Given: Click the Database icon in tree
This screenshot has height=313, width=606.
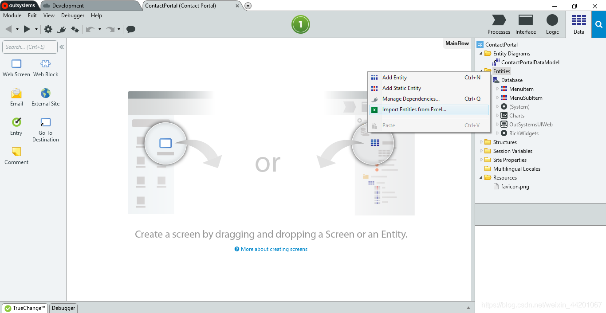Looking at the screenshot, I should [496, 80].
